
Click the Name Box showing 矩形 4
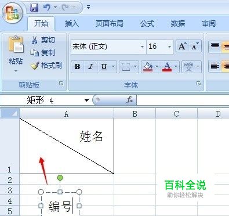coord(41,100)
